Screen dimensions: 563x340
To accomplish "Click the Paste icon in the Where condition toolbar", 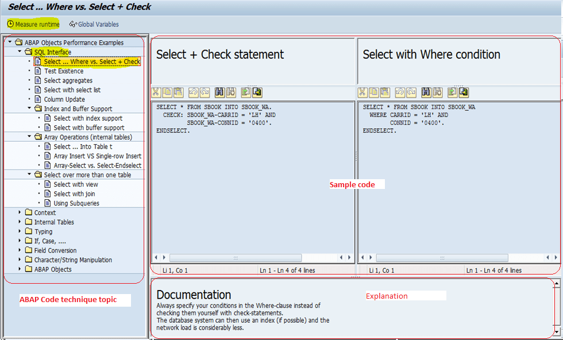I will click(x=385, y=92).
